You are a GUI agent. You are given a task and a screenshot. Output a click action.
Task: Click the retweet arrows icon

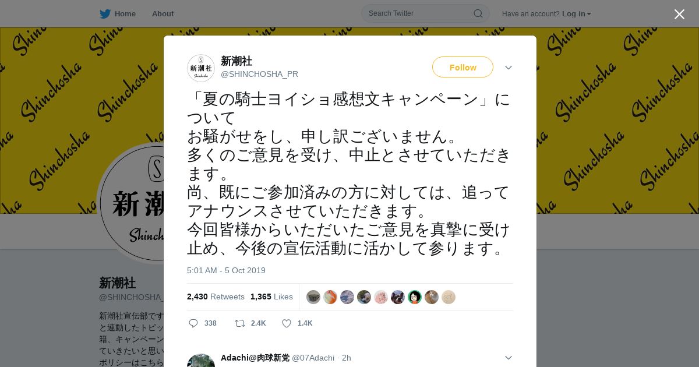tap(239, 323)
